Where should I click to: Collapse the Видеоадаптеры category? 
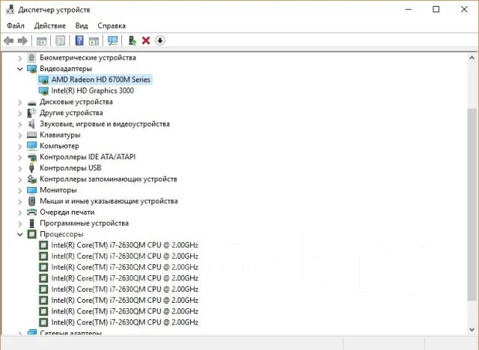tap(20, 69)
